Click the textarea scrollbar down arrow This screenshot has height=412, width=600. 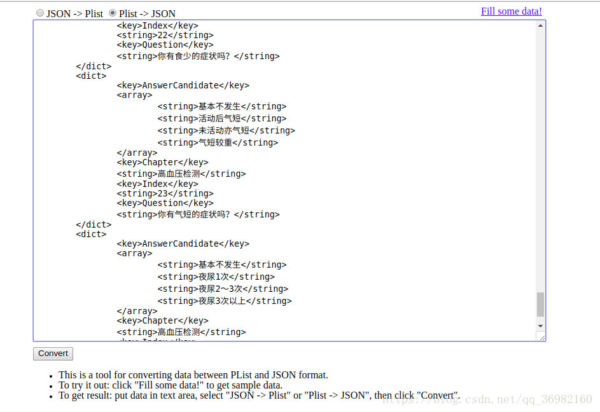point(541,327)
